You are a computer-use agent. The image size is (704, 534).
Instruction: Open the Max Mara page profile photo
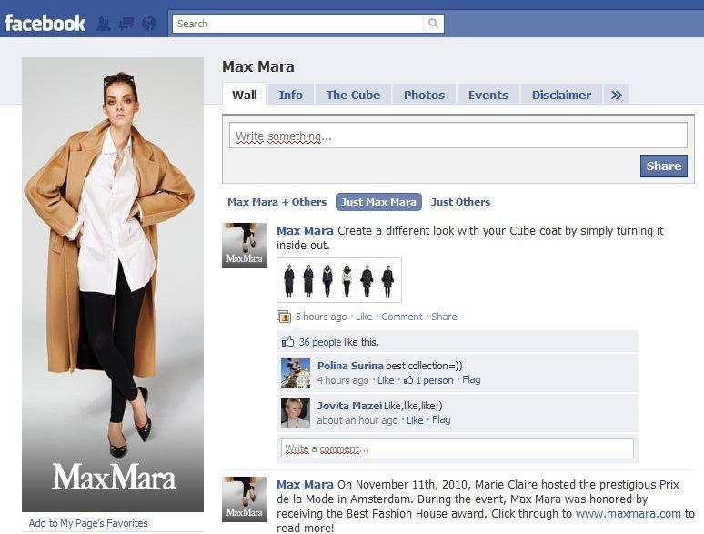(x=113, y=285)
